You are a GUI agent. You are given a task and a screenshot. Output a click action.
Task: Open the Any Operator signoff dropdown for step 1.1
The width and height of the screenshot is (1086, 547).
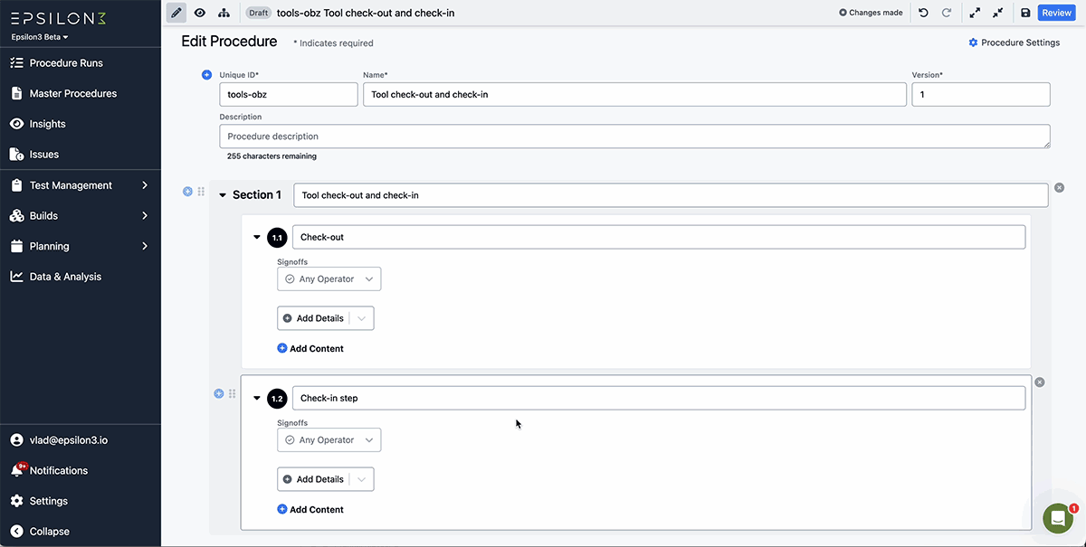tap(329, 278)
